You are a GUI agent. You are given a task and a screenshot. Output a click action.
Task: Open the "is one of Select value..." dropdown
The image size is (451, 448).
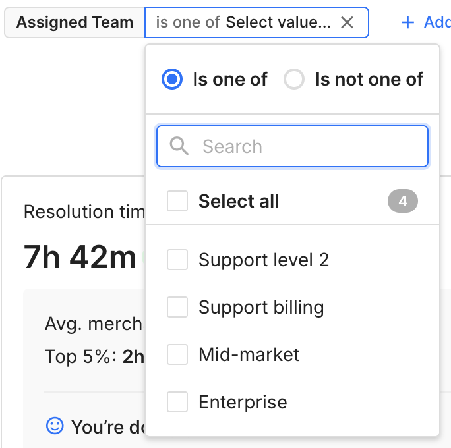244,22
